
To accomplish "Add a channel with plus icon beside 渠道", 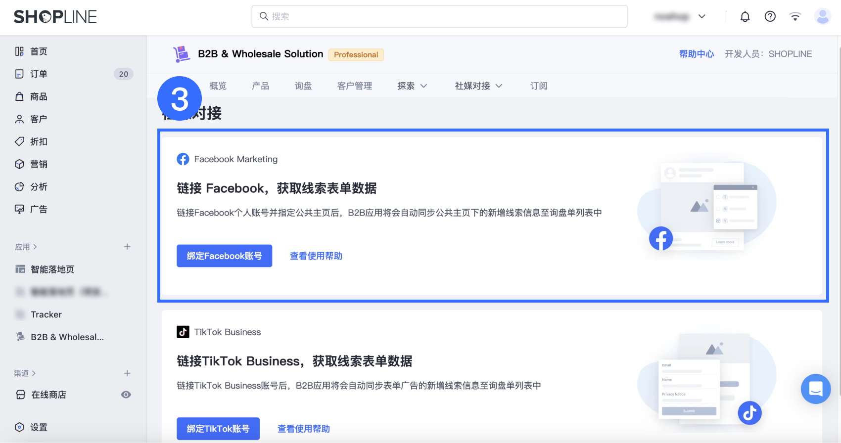I will (x=127, y=373).
